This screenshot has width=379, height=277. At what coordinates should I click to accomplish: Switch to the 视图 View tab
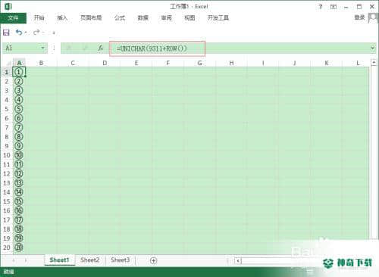[x=189, y=18]
